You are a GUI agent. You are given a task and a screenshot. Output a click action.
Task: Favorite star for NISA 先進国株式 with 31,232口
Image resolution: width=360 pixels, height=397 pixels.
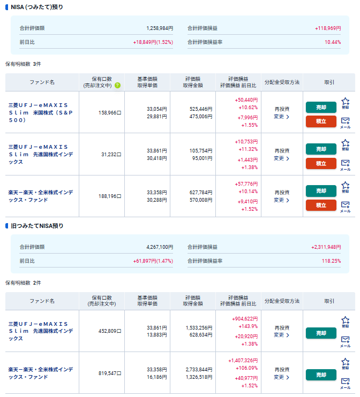[345, 145]
